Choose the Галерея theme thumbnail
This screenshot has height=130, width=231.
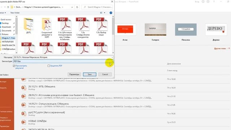156,30
